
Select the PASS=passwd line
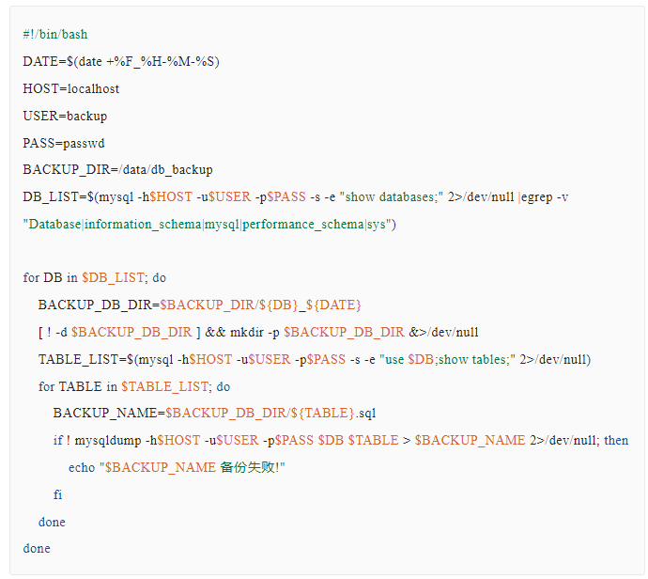tap(64, 144)
